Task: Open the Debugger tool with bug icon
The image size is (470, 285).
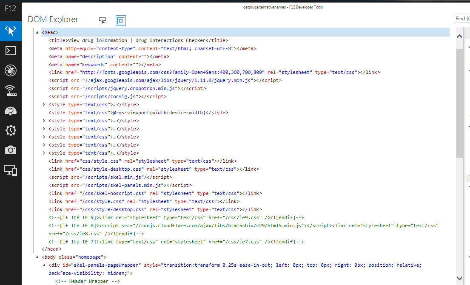Action: (x=11, y=71)
